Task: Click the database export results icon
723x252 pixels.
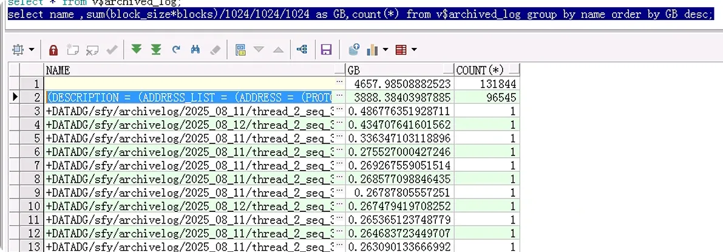Action: click(354, 49)
